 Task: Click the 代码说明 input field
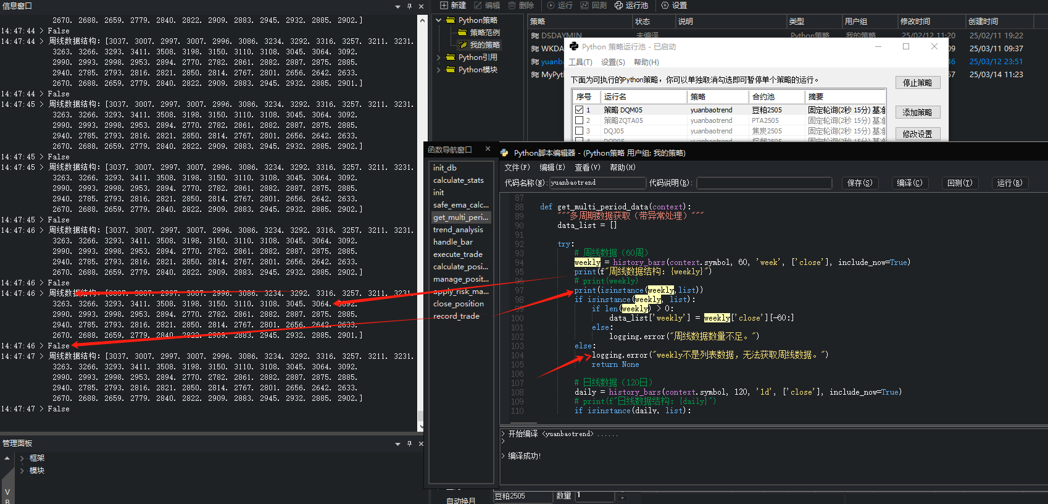[764, 183]
